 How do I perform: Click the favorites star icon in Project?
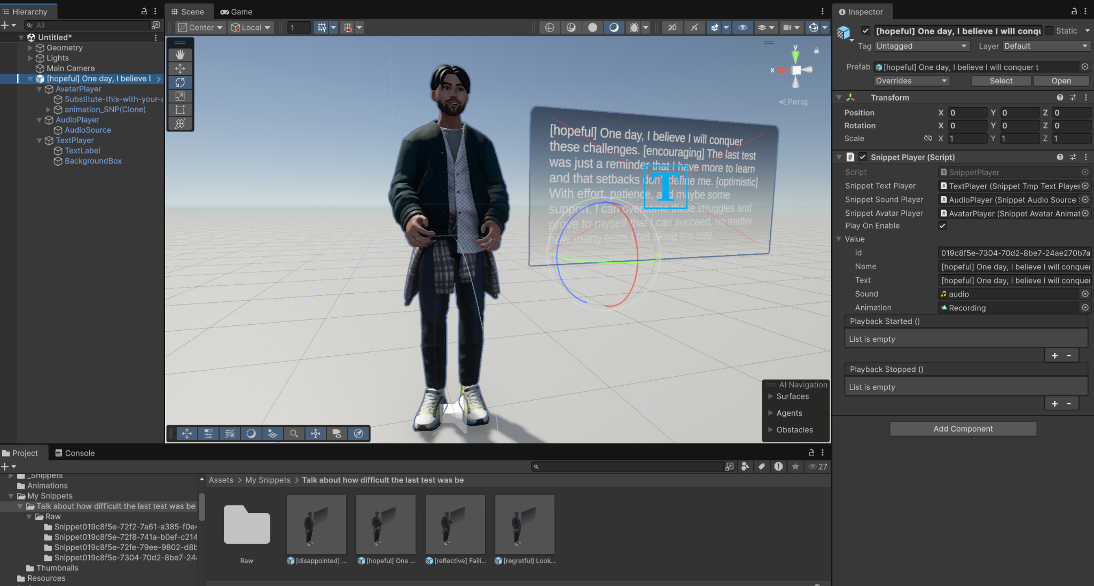click(795, 466)
